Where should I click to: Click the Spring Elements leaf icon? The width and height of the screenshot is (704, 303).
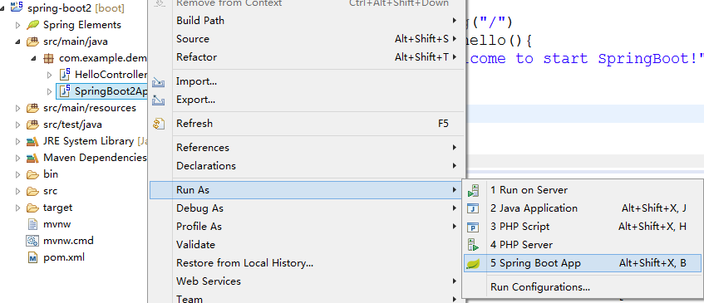click(32, 25)
